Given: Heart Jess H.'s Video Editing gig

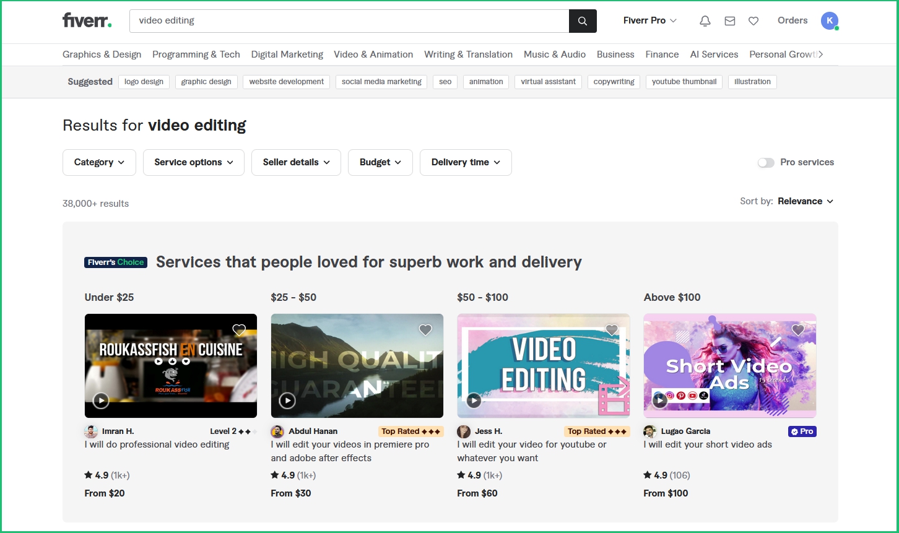Looking at the screenshot, I should click(612, 330).
